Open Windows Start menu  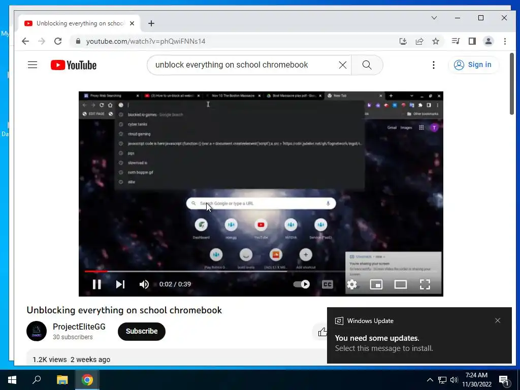[x=12, y=380]
